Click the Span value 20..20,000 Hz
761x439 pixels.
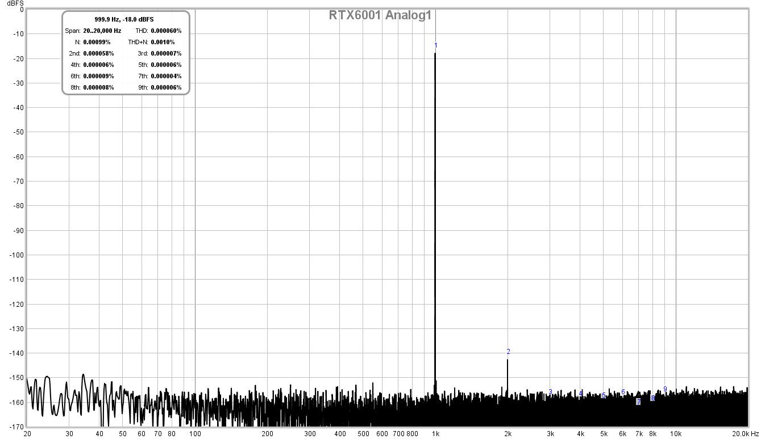tap(102, 31)
